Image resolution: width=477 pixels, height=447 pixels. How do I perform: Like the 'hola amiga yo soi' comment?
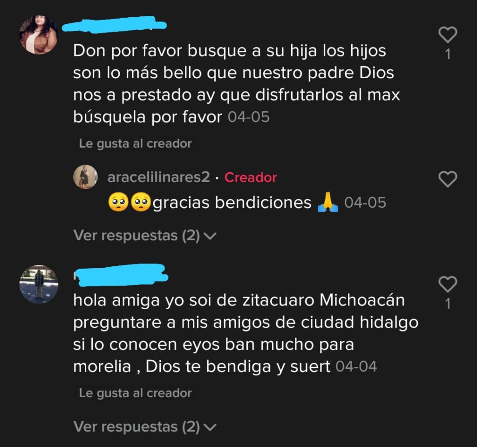[448, 284]
